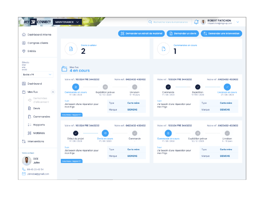Select the Devis en cours step circle
This screenshot has height=199, width=264.
(105, 133)
